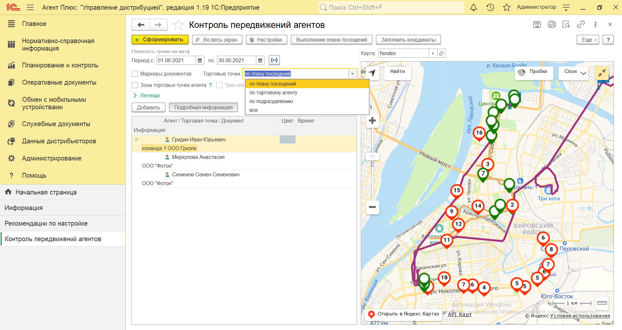Screen dimensions: 622x330
Task: Select все option in the list
Action: point(307,110)
